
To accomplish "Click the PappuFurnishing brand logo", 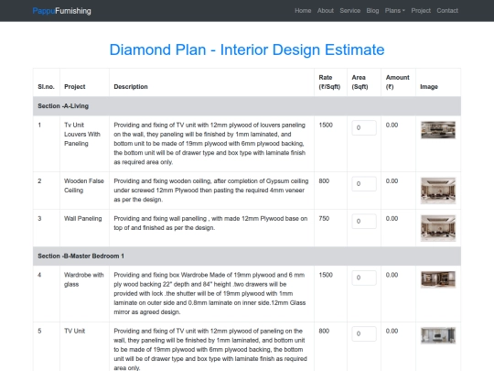I will tap(62, 11).
